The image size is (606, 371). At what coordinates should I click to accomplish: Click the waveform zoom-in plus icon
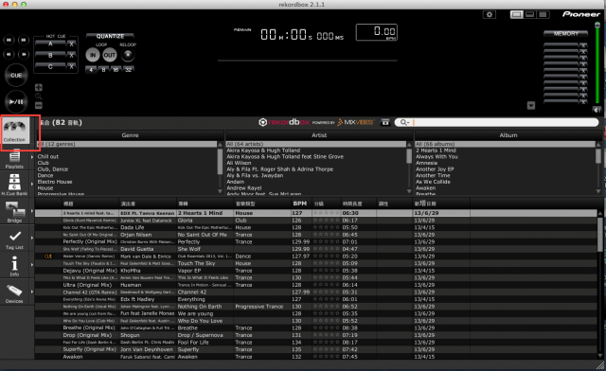[x=38, y=87]
